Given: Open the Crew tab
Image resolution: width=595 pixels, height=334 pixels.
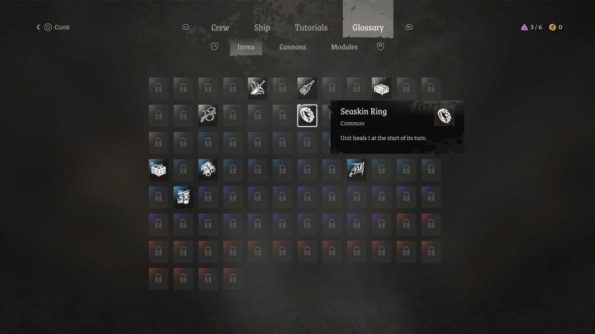Looking at the screenshot, I should point(220,28).
